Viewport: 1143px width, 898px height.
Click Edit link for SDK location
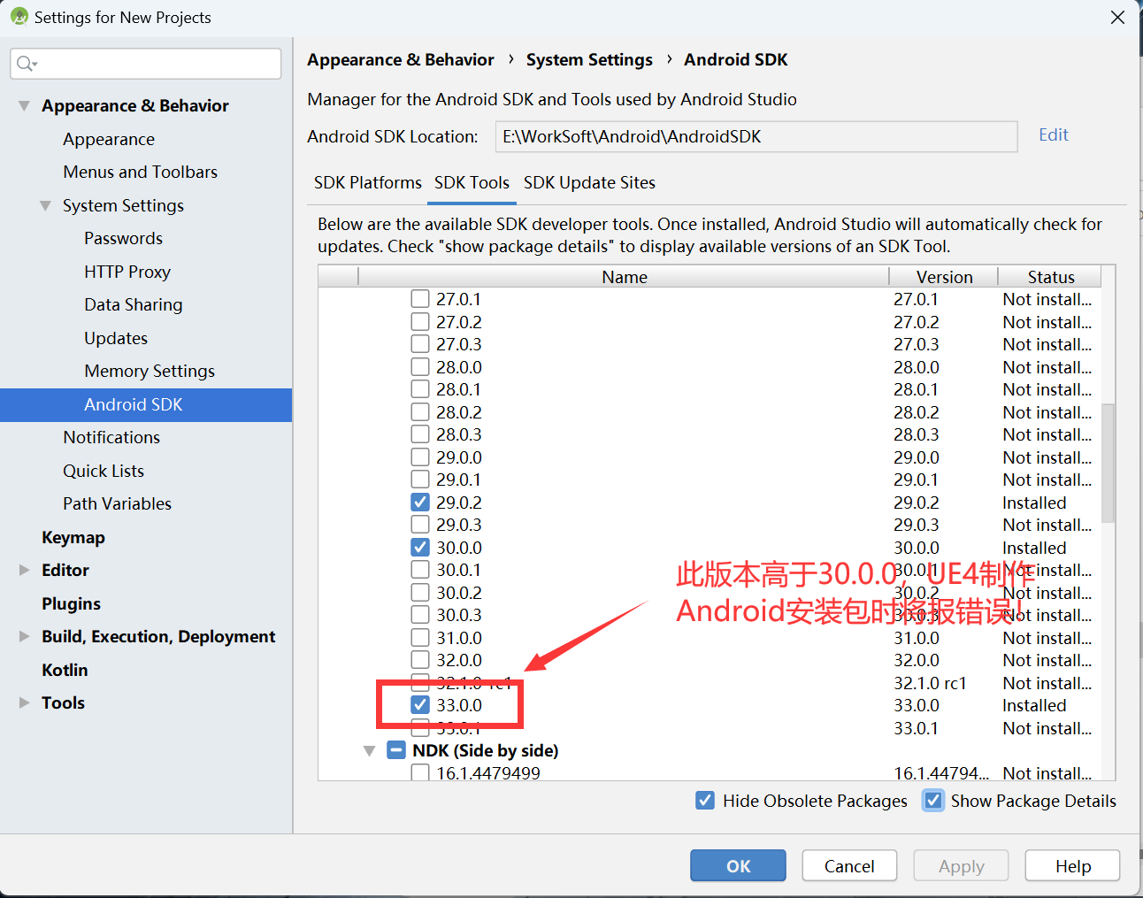coord(1053,135)
